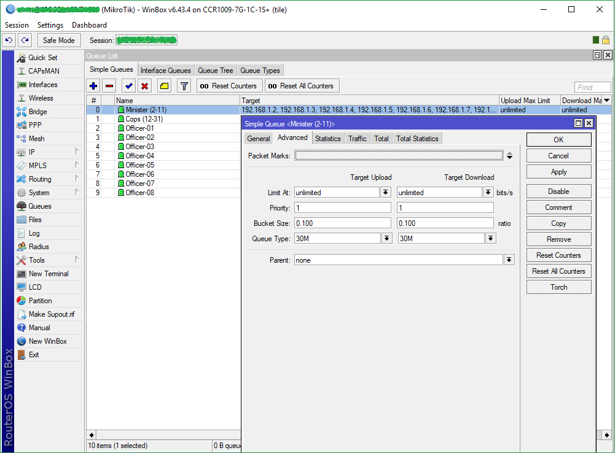Screen dimensions: 615x453
Task: Switch to the Statistics tab
Action: 328,139
